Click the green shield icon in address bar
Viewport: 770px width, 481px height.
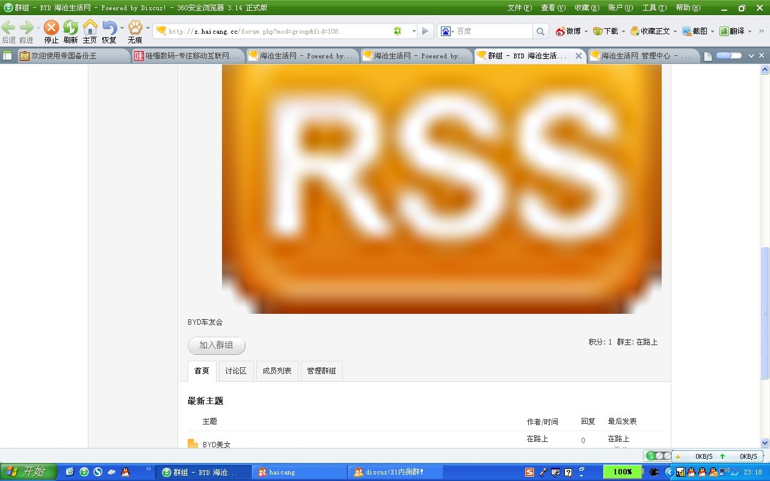pos(398,31)
